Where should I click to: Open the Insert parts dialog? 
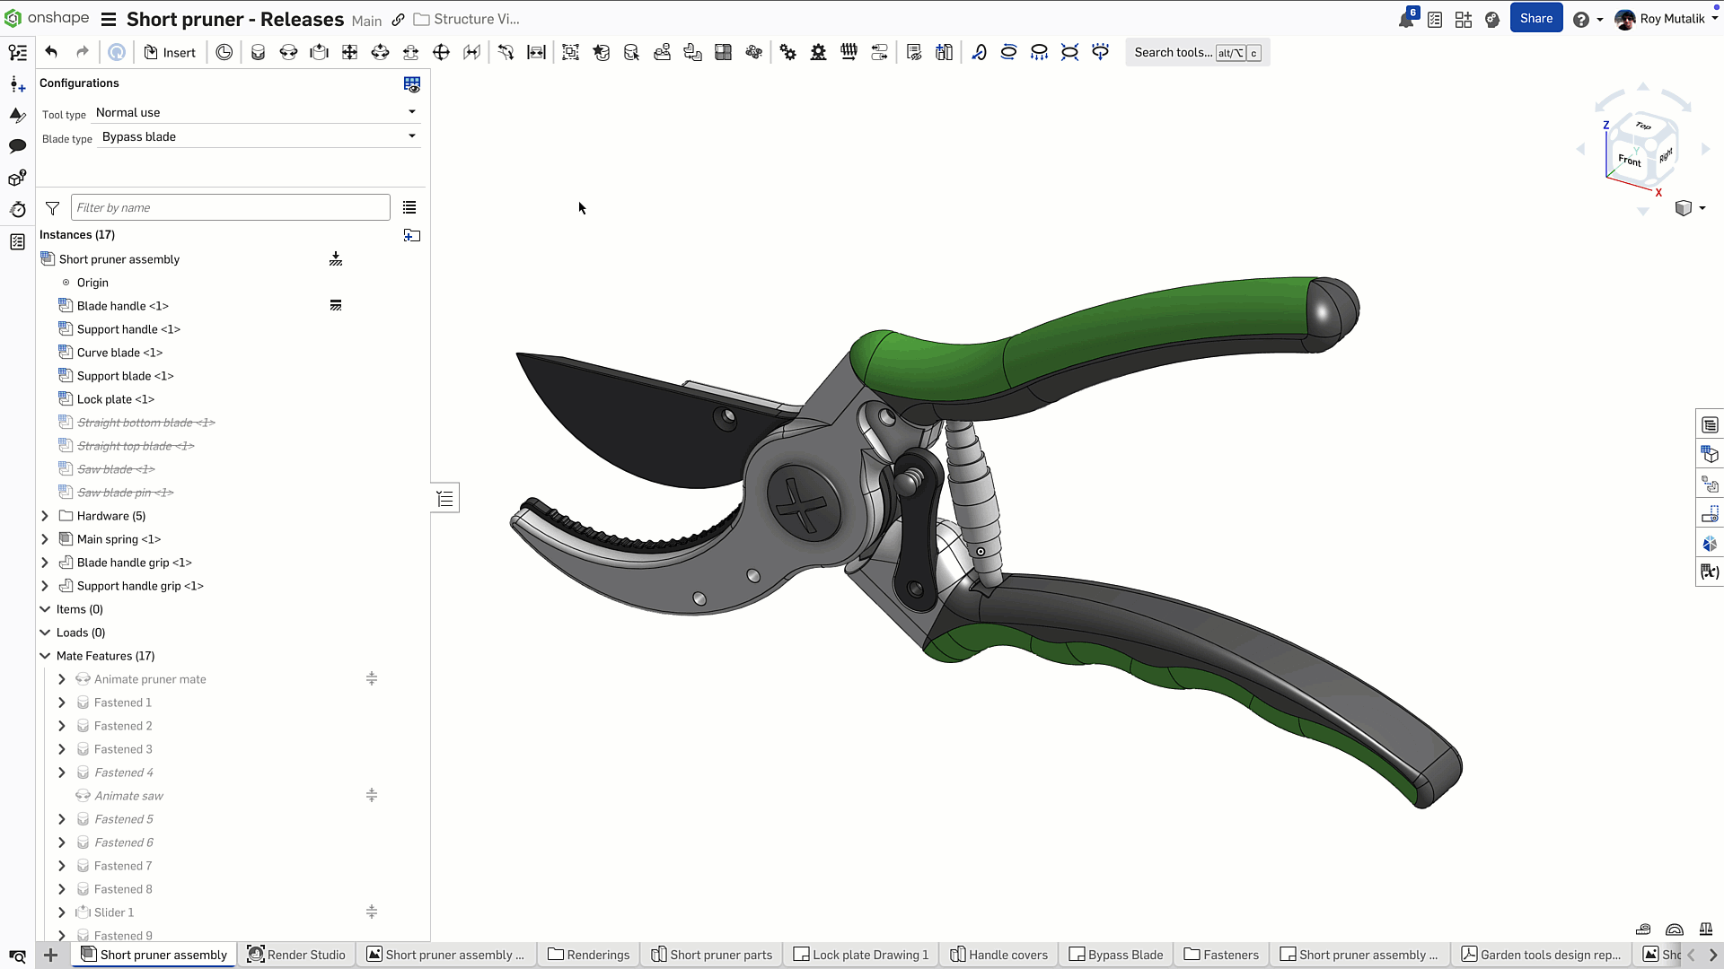tap(170, 52)
